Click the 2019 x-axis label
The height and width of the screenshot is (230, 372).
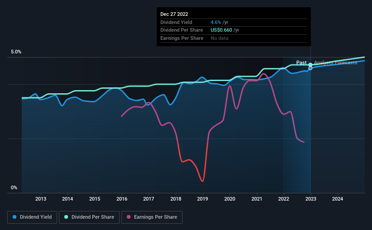(203, 199)
